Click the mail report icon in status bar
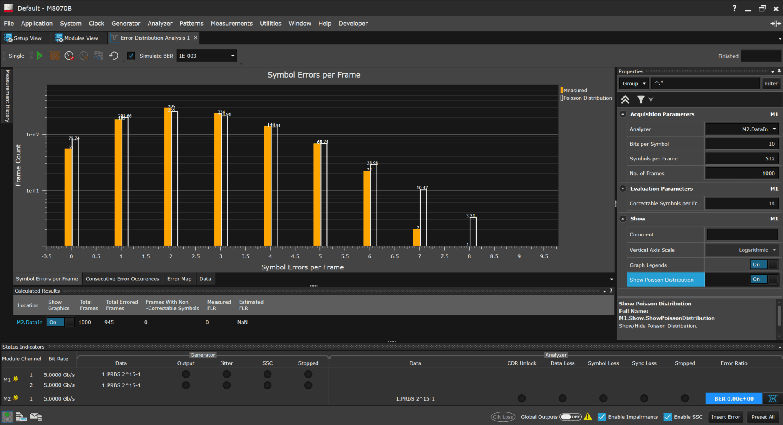The image size is (783, 425). (x=36, y=416)
